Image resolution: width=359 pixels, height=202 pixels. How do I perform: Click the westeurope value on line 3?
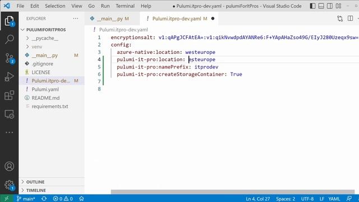[200, 52]
